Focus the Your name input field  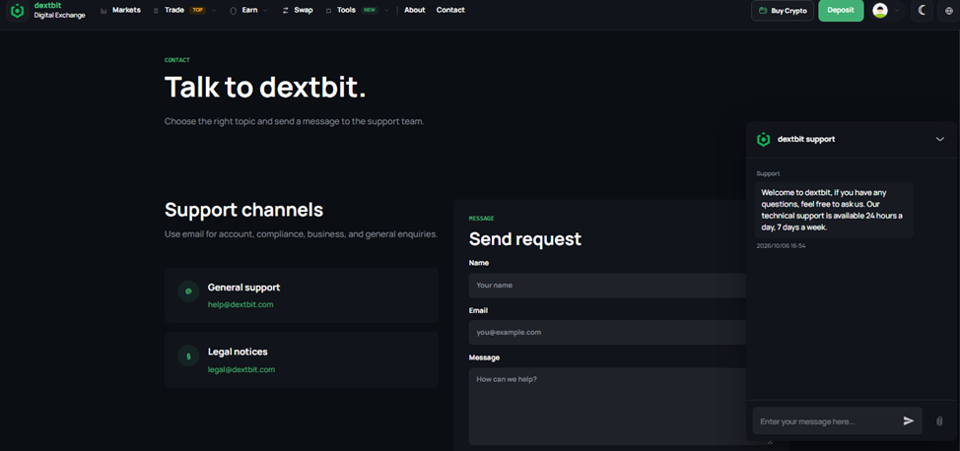(x=607, y=286)
